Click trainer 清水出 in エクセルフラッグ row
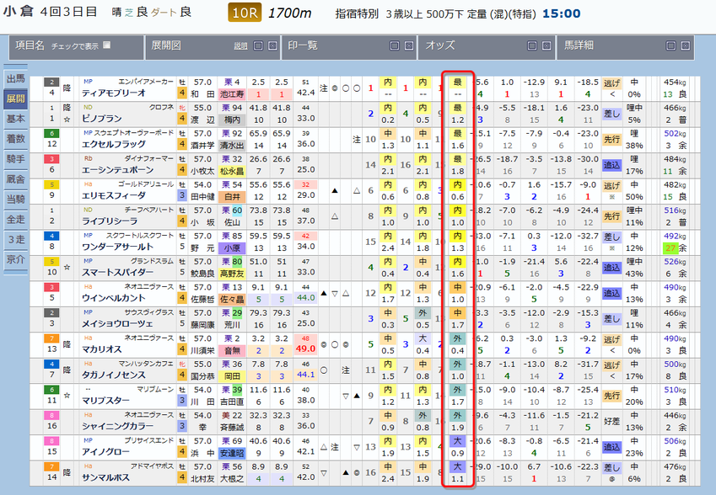This screenshot has height=495, width=716. [232, 146]
